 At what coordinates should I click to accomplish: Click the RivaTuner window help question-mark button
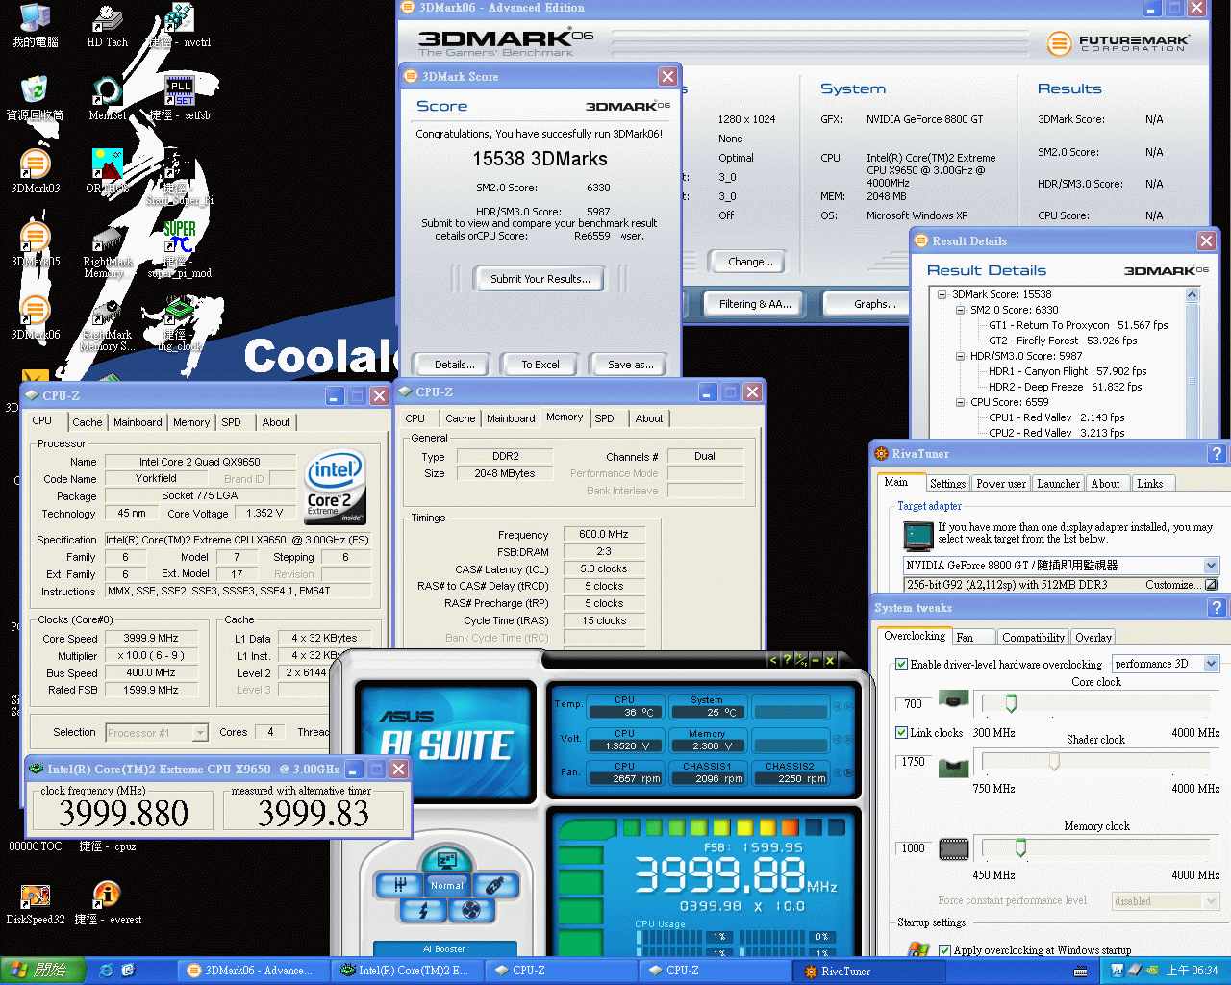1217,453
